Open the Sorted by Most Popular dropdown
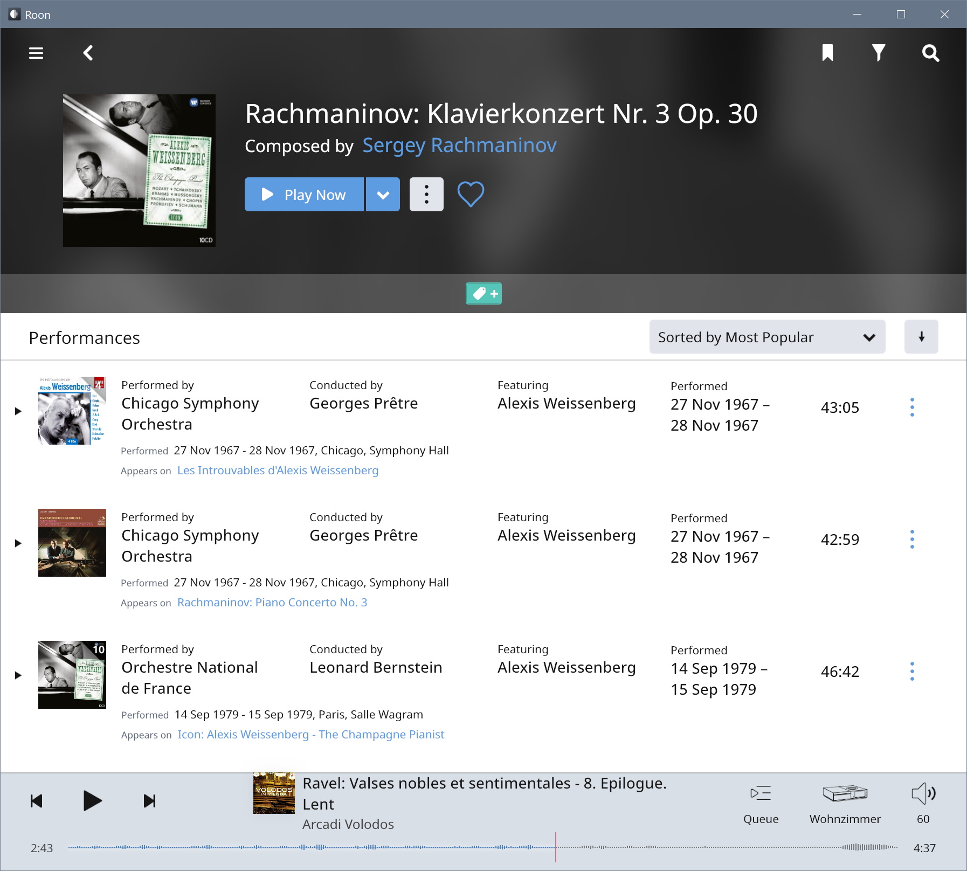967x871 pixels. (767, 337)
